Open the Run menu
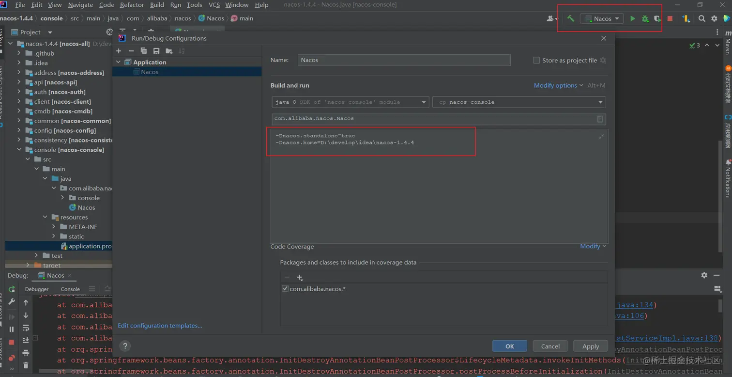The height and width of the screenshot is (377, 732). (176, 5)
